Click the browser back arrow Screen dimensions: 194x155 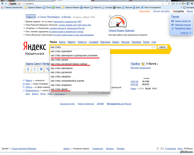coord(2,4)
